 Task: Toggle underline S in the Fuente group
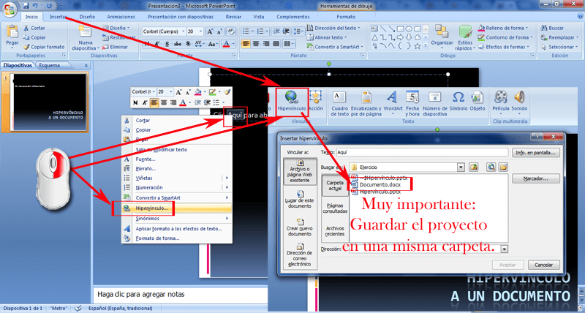[x=167, y=44]
